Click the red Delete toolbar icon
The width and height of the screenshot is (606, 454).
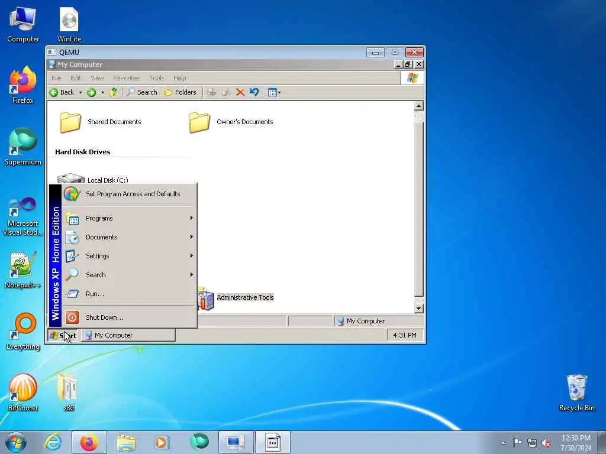point(240,92)
